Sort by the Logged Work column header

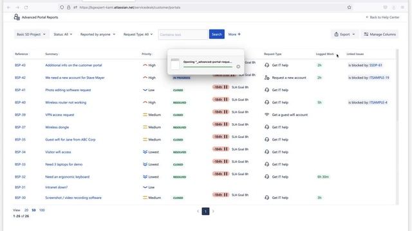324,54
